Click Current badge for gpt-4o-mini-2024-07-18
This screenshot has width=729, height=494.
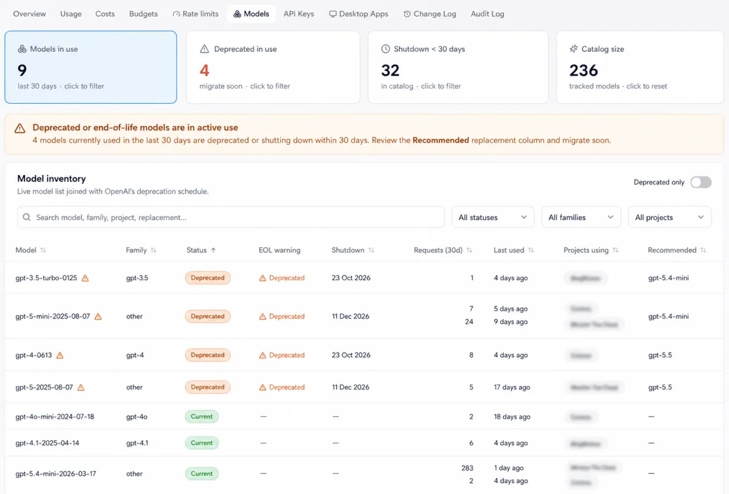(x=202, y=417)
